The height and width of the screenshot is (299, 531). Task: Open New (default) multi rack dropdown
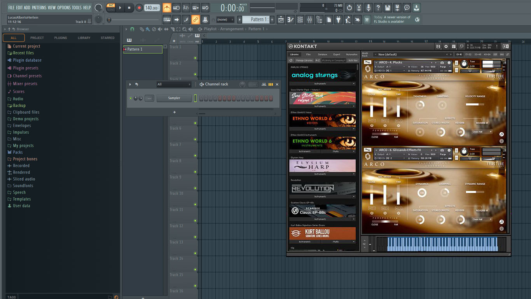pyautogui.click(x=413, y=55)
